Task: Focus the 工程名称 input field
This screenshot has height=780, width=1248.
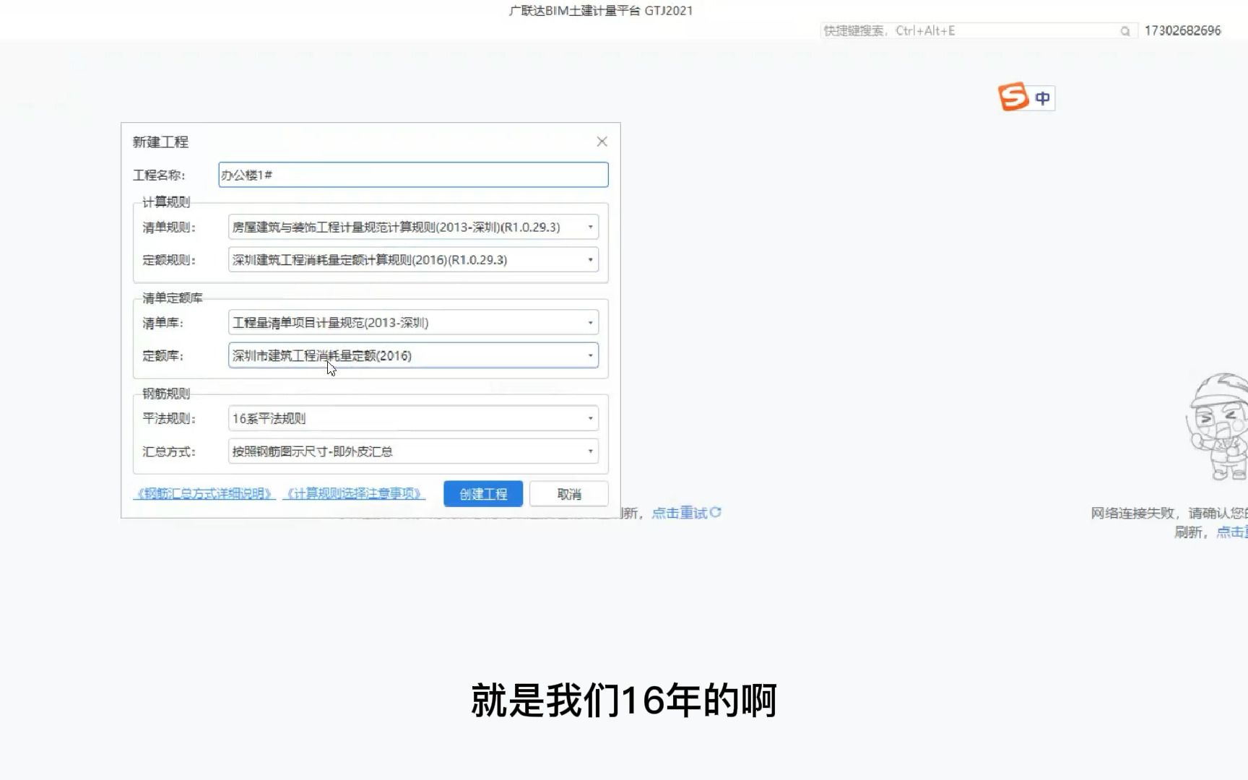Action: coord(413,175)
